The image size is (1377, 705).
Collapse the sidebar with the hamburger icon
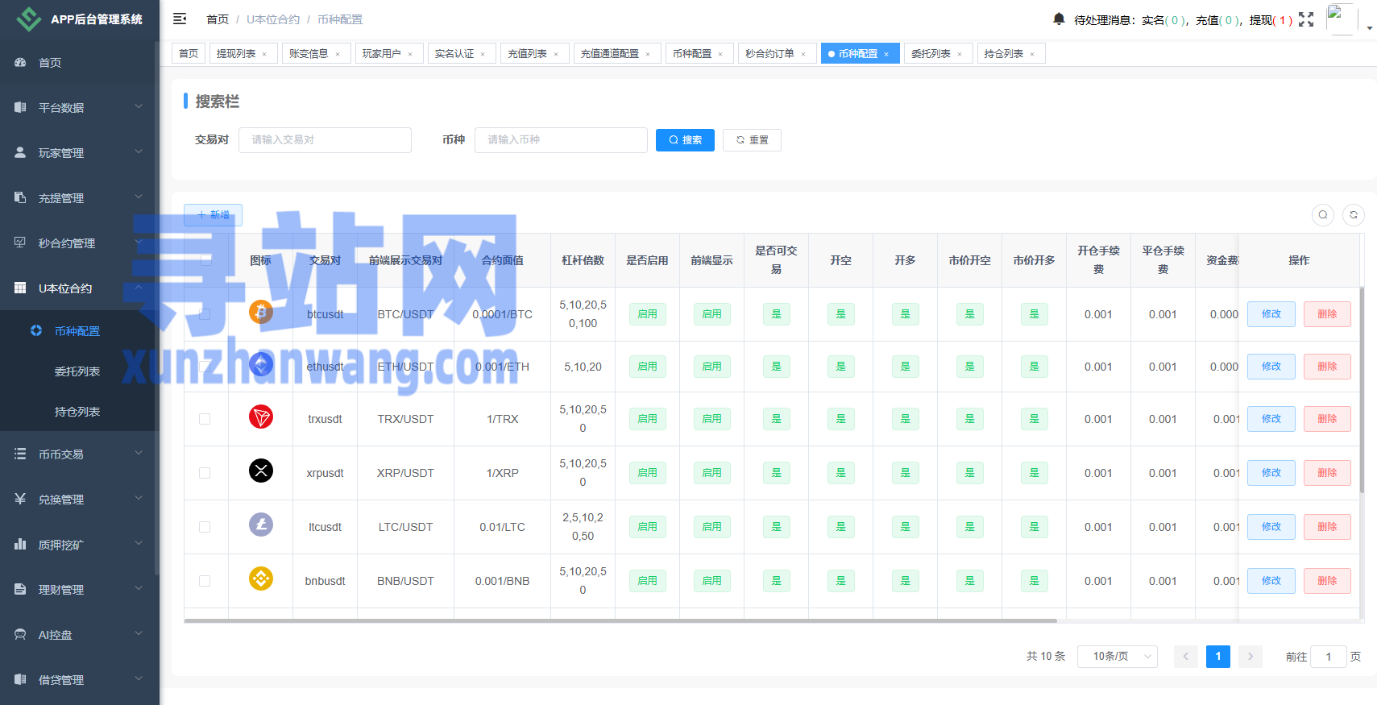pyautogui.click(x=180, y=19)
